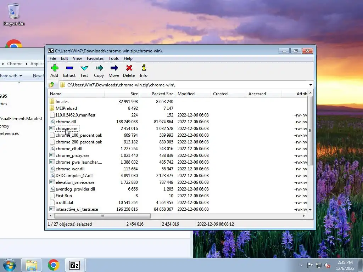Image resolution: width=363 pixels, height=272 pixels.
Task: Open the File menu
Action: (x=53, y=58)
